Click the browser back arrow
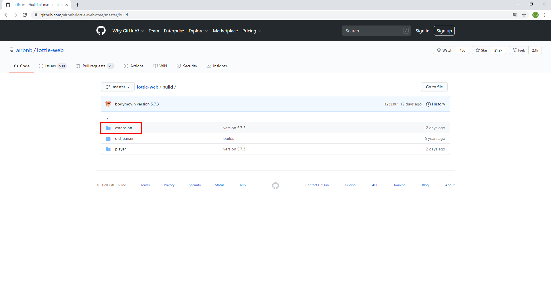The height and width of the screenshot is (298, 551). click(x=6, y=15)
